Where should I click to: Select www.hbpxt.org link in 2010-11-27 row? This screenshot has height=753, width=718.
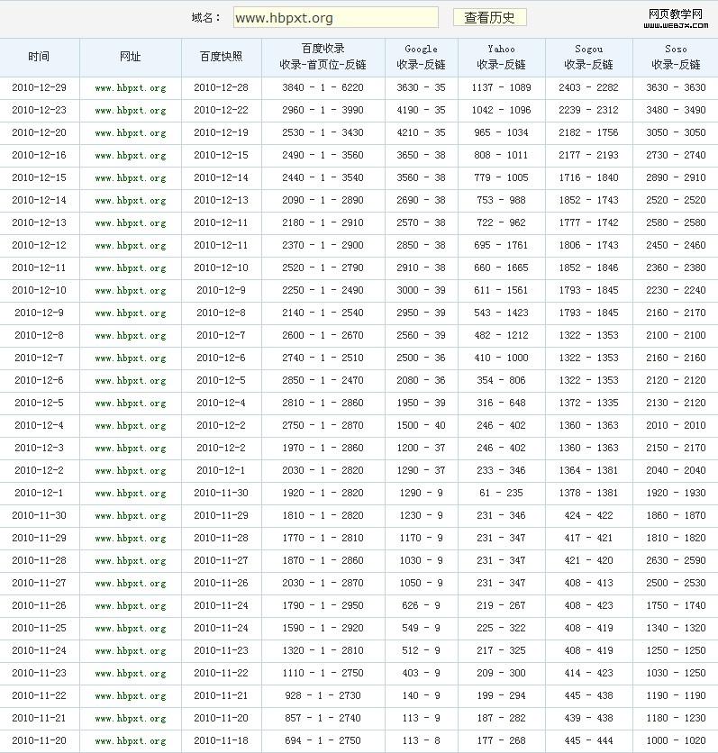pyautogui.click(x=131, y=584)
